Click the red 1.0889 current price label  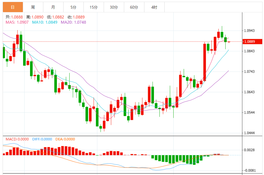(x=252, y=42)
